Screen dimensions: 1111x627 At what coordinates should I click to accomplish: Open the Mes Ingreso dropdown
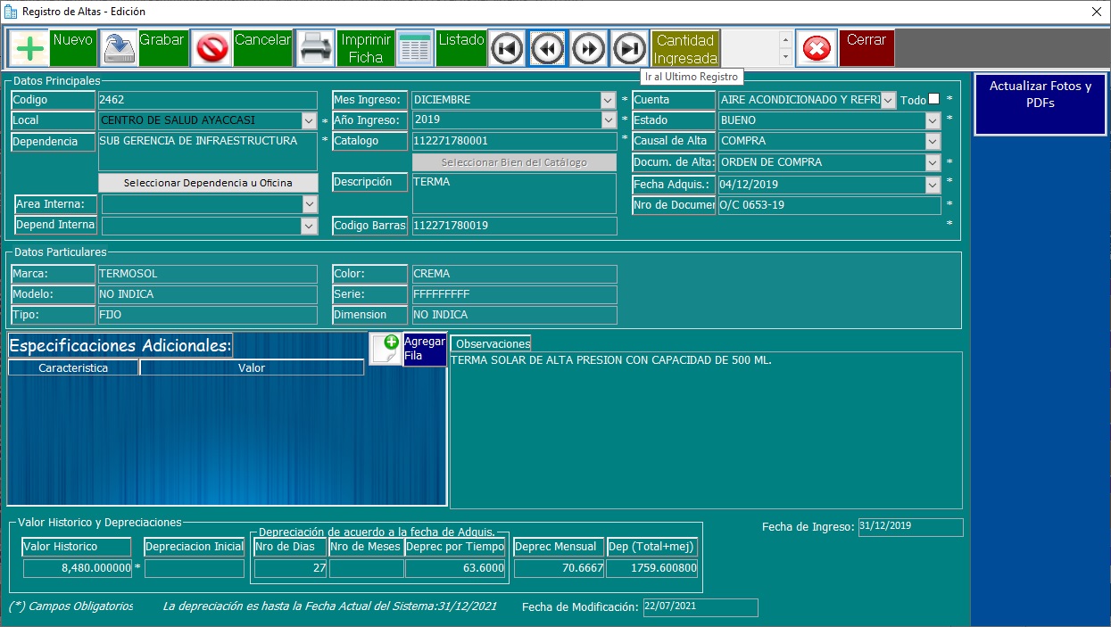pos(609,100)
